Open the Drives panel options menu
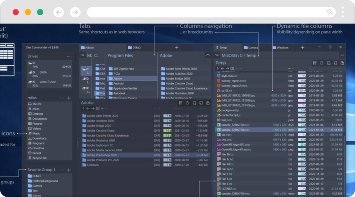 69,56
